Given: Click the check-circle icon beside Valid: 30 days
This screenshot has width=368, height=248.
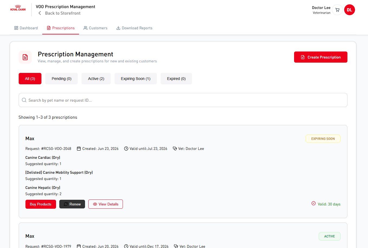Looking at the screenshot, I should click(314, 203).
